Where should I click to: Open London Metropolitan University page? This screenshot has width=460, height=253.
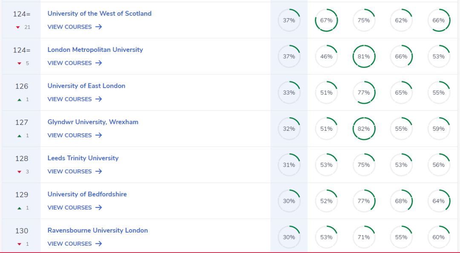[x=95, y=50]
